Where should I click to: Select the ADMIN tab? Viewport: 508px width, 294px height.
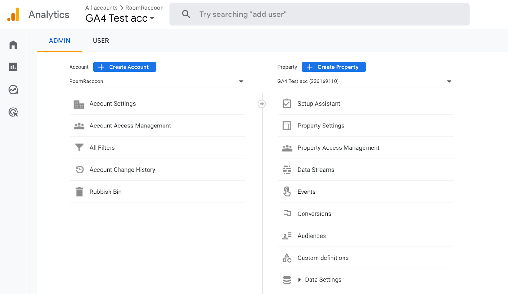tap(60, 41)
